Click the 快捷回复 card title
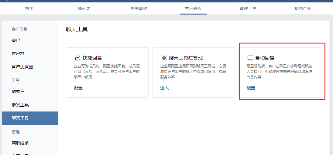This screenshot has width=333, height=155. (x=92, y=58)
